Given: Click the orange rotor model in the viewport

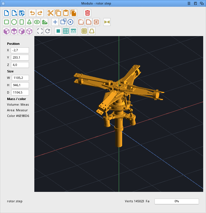Looking at the screenshot, I should [x=118, y=106].
